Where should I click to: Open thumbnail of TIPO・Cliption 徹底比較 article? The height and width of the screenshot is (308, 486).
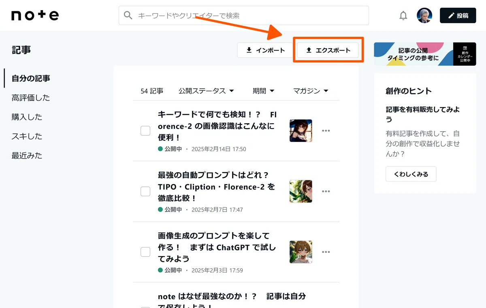tap(301, 191)
